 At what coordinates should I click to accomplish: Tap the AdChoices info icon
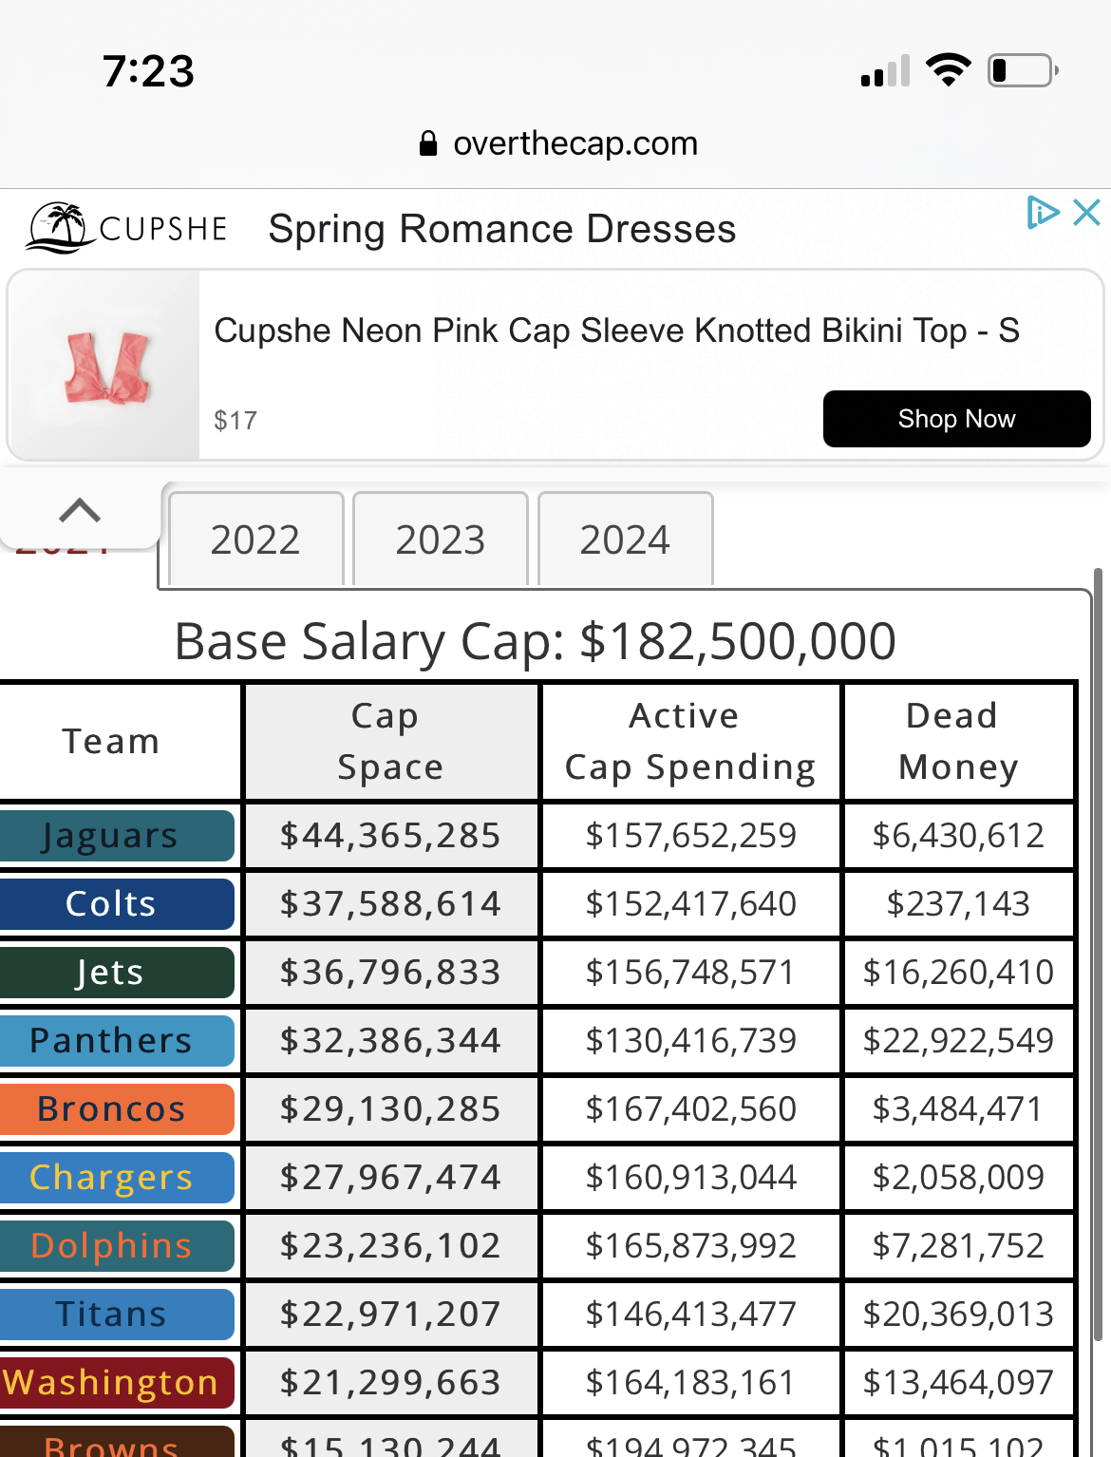click(1042, 212)
